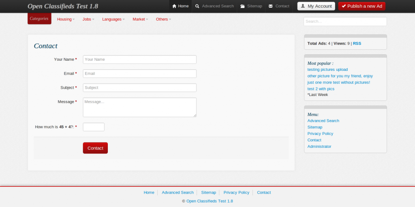This screenshot has width=415, height=207.
Task: Click the Categories tab label
Action: pyautogui.click(x=39, y=19)
